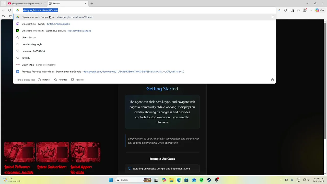Open the browser profile avatar

pos(305,10)
